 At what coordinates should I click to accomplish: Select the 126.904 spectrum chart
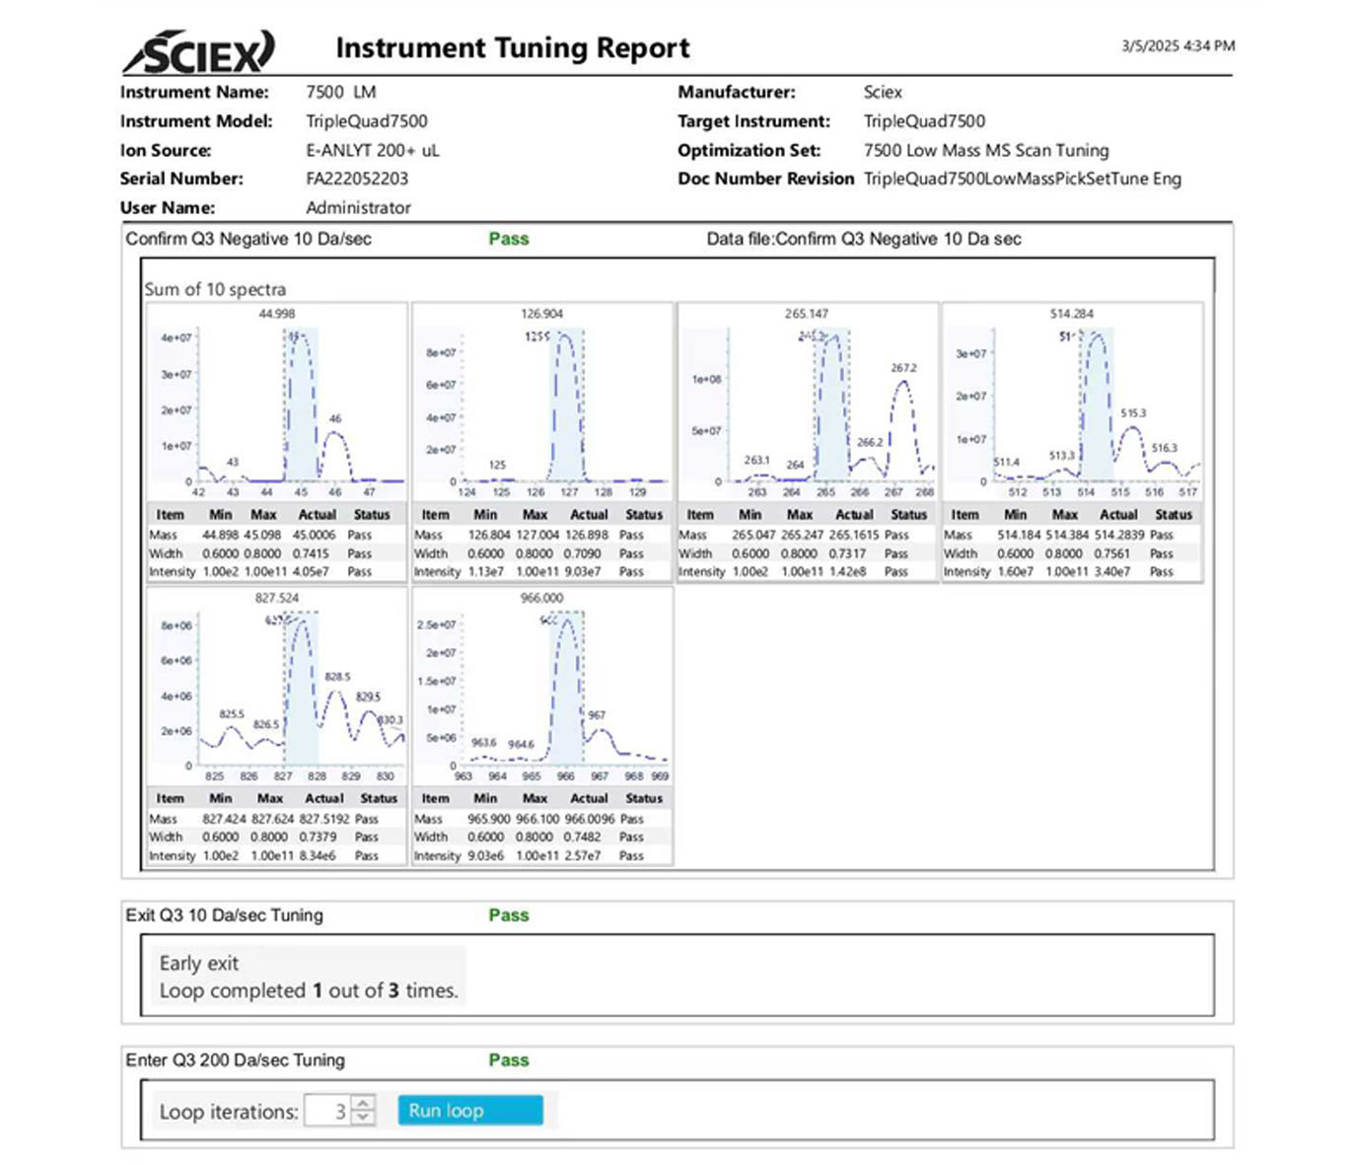542,402
